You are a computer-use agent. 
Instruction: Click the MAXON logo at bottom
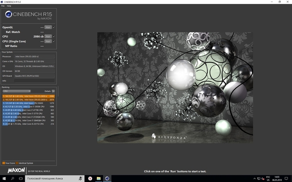pos(16,170)
